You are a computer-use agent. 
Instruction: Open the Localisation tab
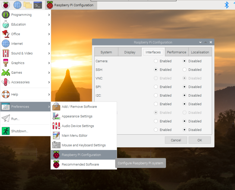click(x=200, y=52)
